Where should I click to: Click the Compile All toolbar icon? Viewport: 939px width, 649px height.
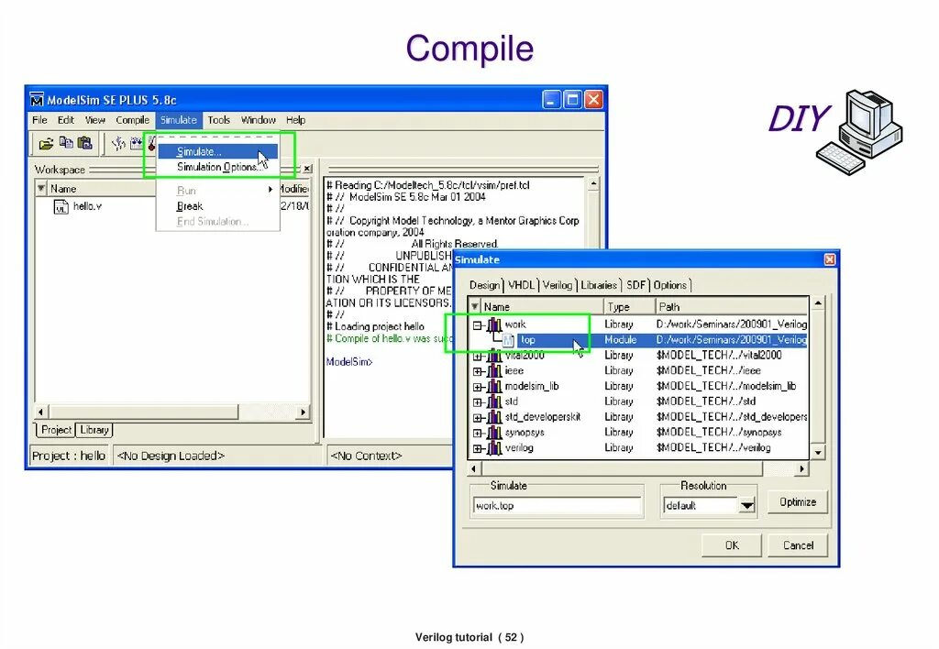[x=137, y=143]
